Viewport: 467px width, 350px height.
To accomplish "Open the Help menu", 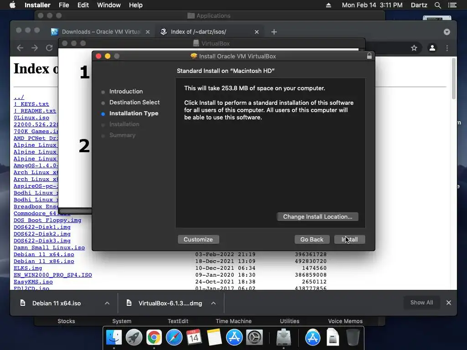I will [x=135, y=5].
